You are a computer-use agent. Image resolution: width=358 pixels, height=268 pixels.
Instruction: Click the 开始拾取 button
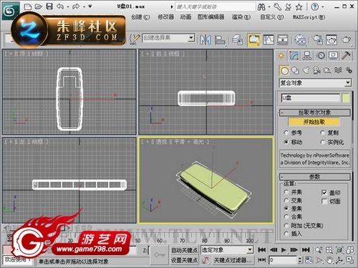point(314,122)
